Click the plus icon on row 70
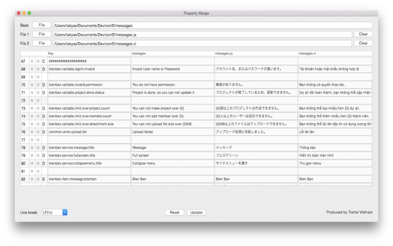The image size is (393, 246). (32, 85)
